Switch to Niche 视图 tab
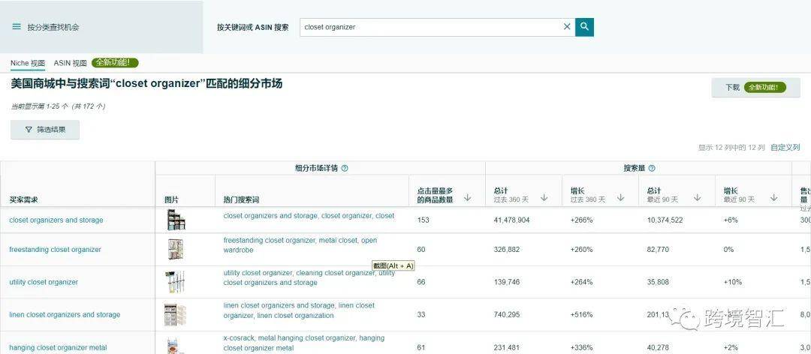The image size is (811, 354). click(28, 63)
